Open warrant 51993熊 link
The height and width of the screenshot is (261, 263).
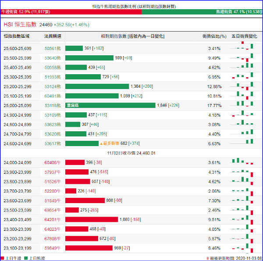click(53, 77)
